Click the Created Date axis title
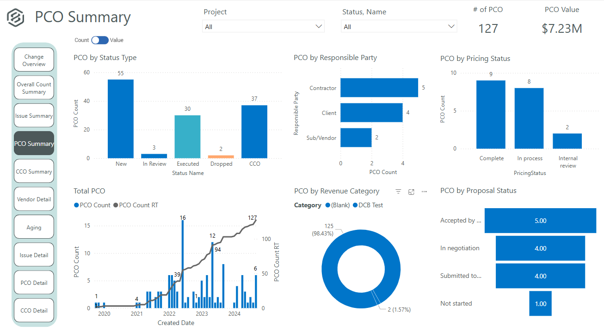The height and width of the screenshot is (331, 604). (x=176, y=323)
